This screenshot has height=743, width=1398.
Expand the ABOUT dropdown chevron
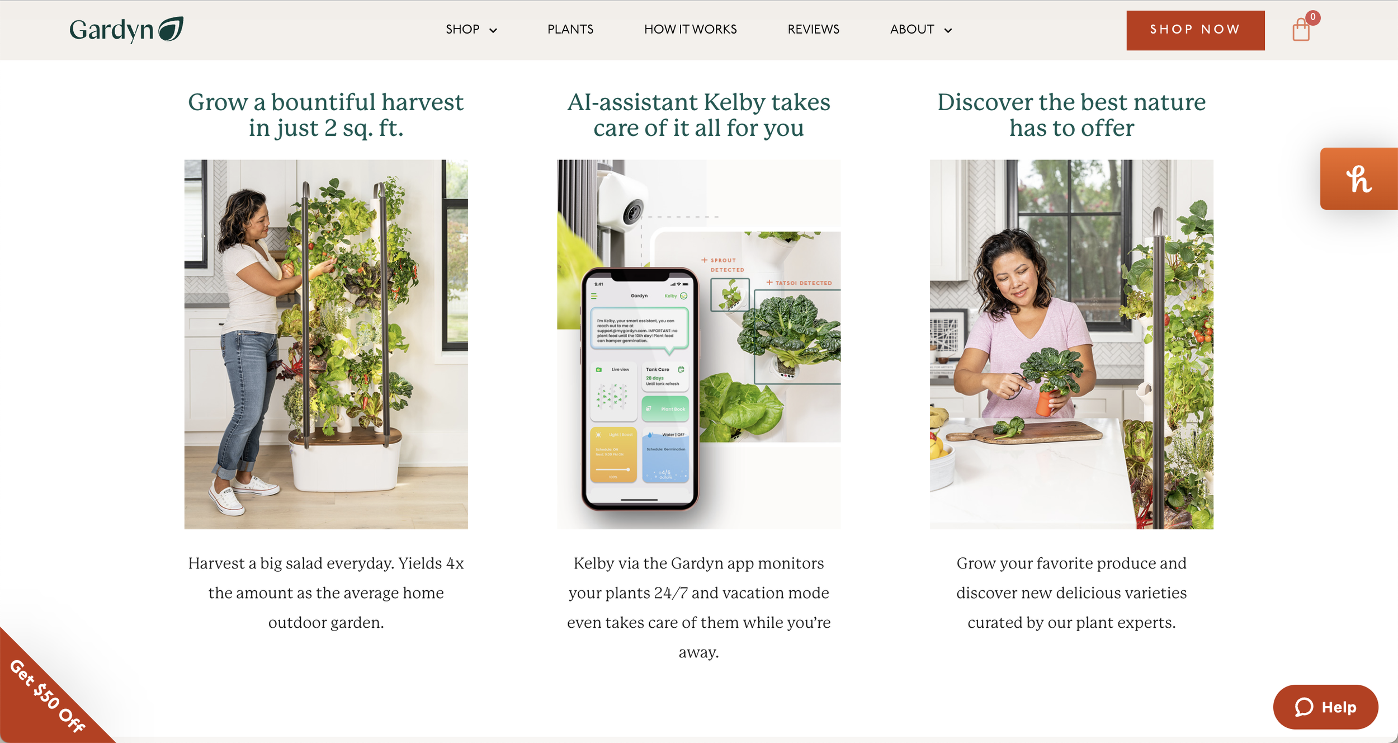pos(948,30)
